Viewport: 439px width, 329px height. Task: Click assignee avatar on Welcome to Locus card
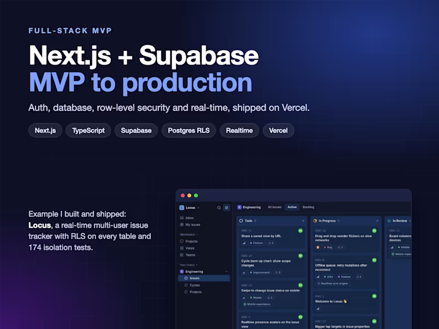pyautogui.click(x=374, y=296)
